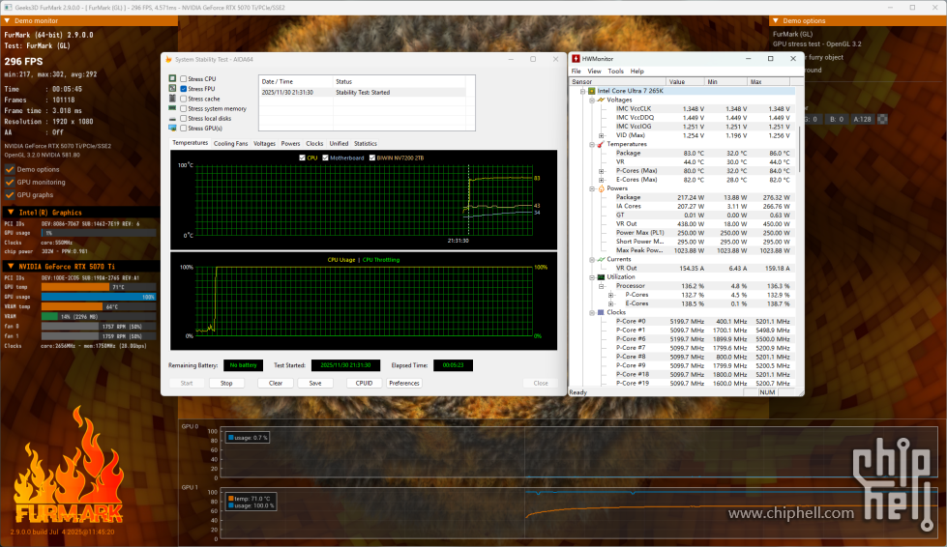Click the Powers flame icon in HWMonitor
The image size is (947, 547).
[x=601, y=188]
